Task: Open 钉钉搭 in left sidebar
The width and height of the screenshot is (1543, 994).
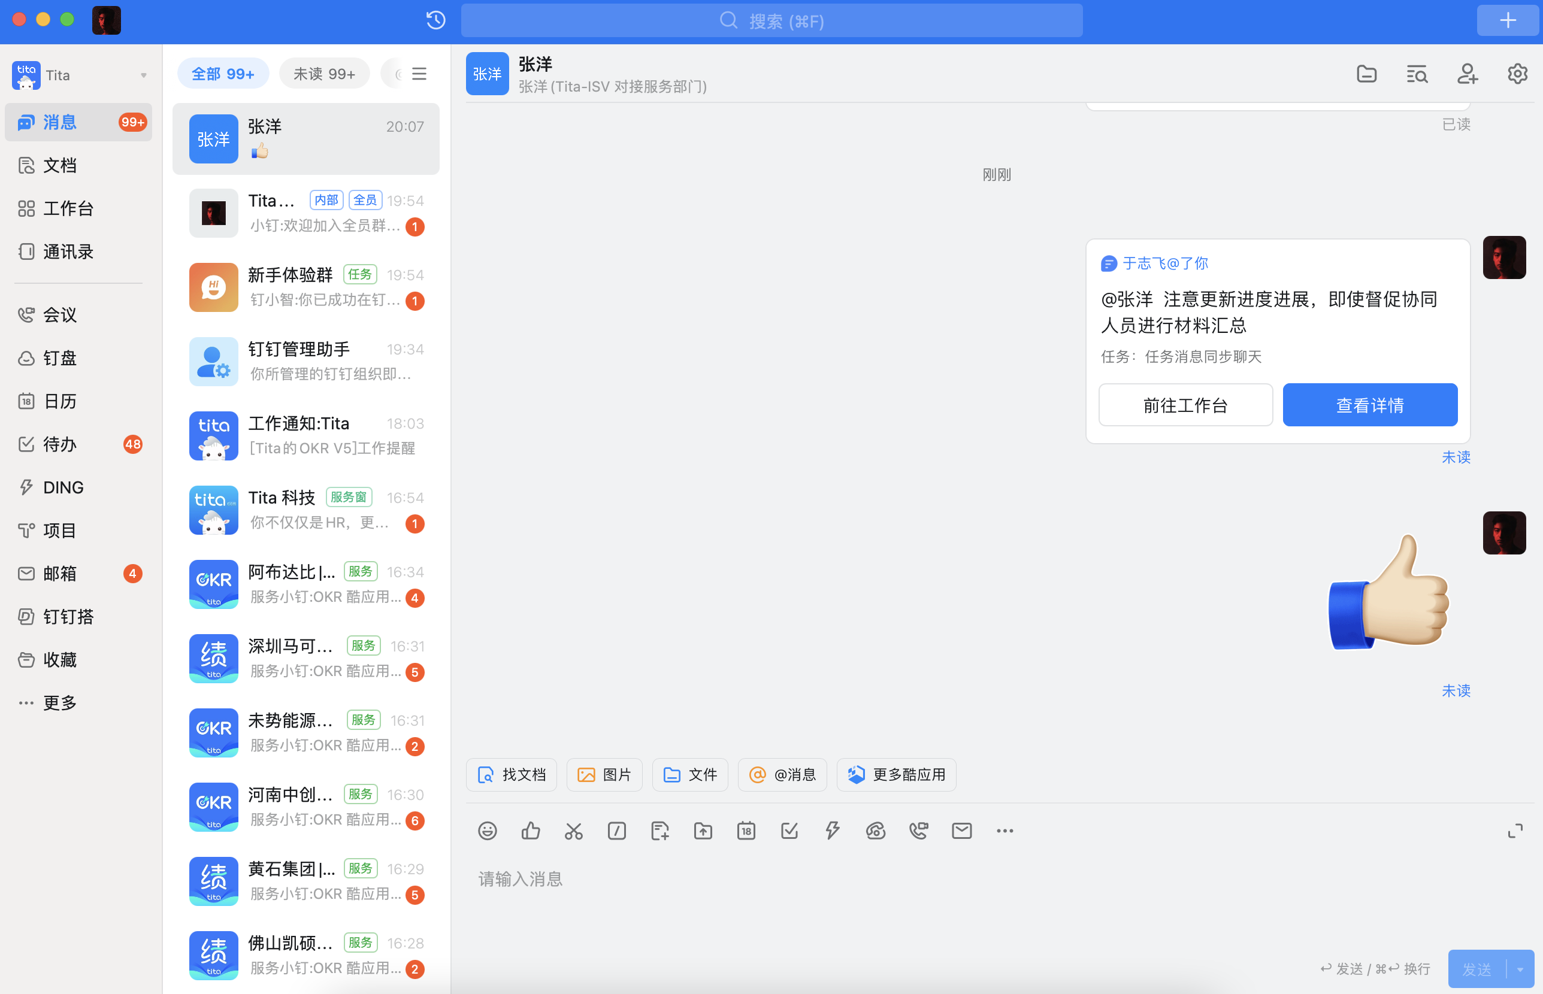Action: point(78,617)
